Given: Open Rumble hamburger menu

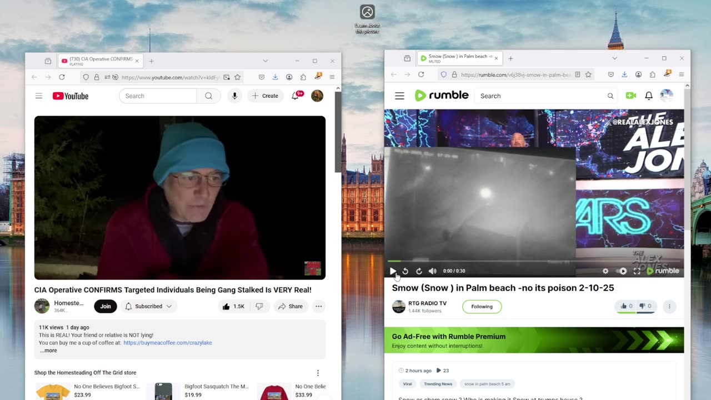Looking at the screenshot, I should 399,96.
